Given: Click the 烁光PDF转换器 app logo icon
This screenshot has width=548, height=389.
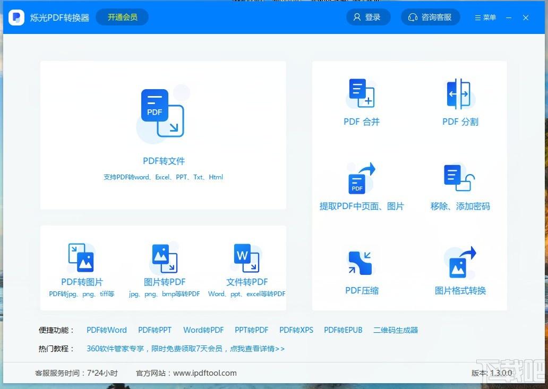Looking at the screenshot, I should 16,17.
